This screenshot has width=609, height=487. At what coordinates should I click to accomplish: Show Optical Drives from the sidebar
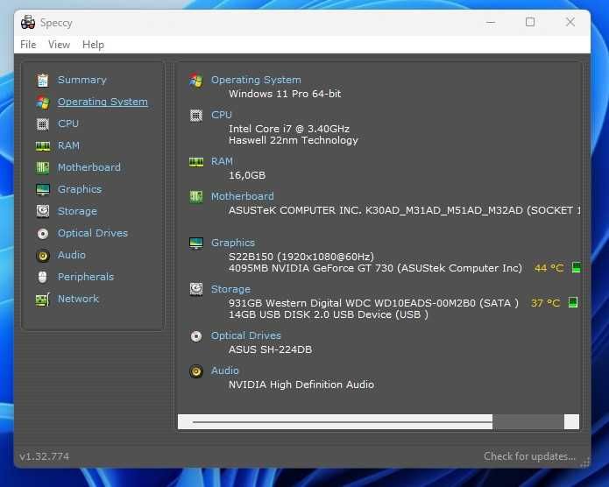pyautogui.click(x=93, y=233)
